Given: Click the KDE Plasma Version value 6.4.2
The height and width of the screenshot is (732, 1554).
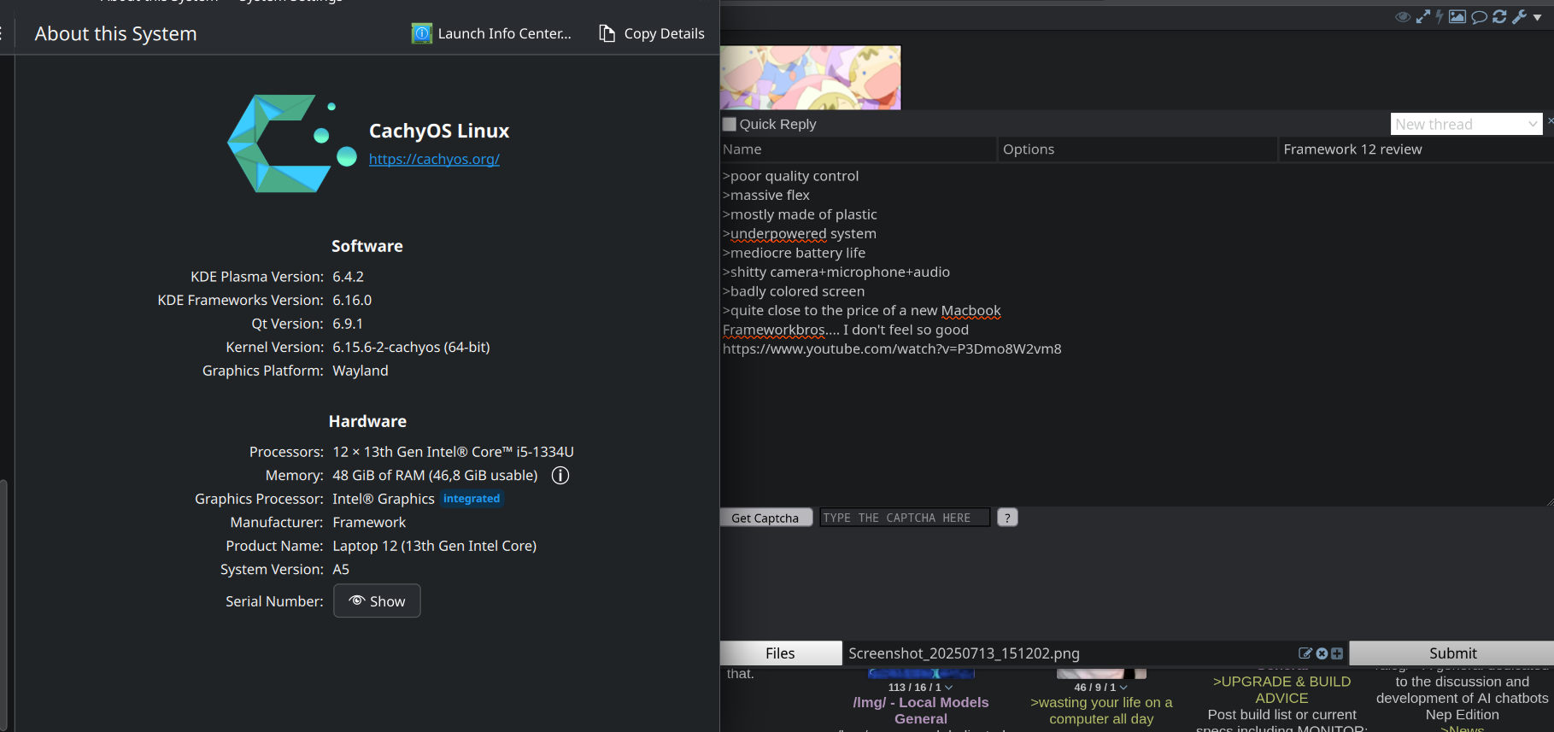Looking at the screenshot, I should (349, 277).
